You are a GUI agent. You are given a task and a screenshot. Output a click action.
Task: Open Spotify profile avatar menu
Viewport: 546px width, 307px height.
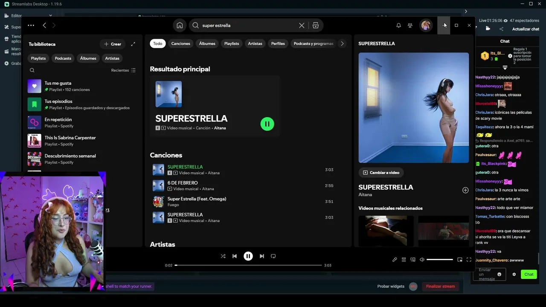pos(426,25)
